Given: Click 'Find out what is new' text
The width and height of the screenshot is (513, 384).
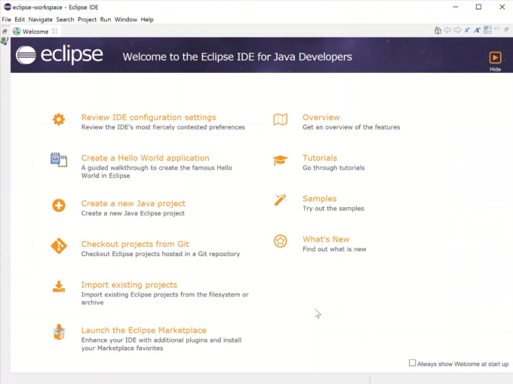Looking at the screenshot, I should pyautogui.click(x=334, y=249).
